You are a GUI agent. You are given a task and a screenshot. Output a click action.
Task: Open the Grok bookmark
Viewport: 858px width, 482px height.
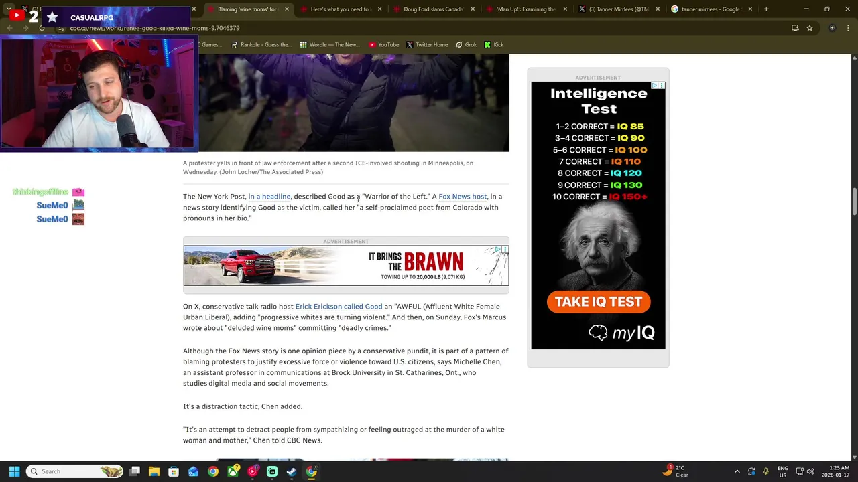[x=466, y=45]
